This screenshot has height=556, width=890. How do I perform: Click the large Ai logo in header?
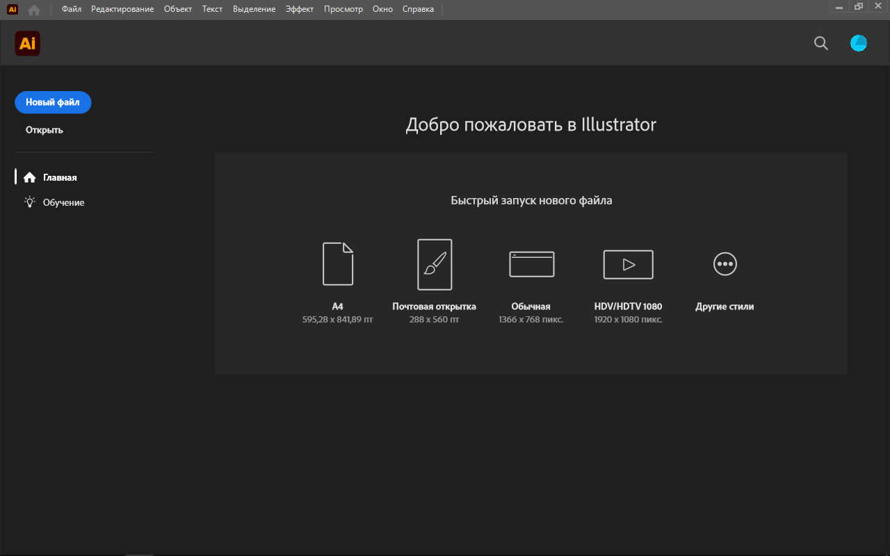[28, 43]
